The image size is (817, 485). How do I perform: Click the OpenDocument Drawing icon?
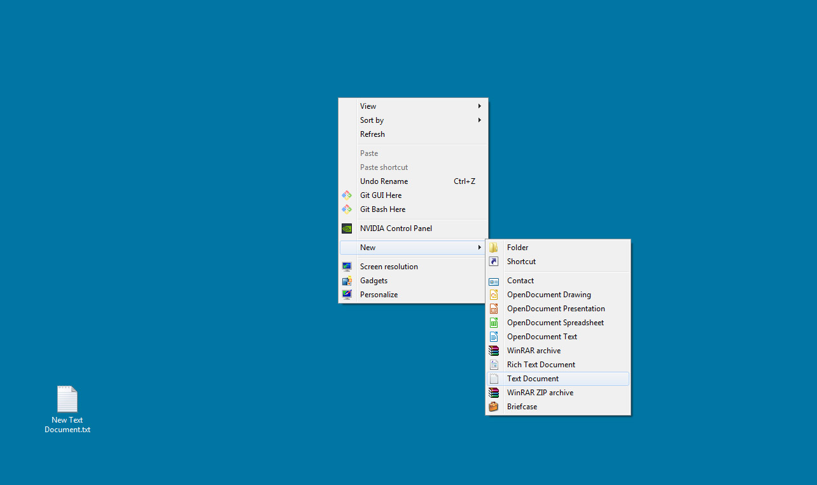pyautogui.click(x=494, y=295)
